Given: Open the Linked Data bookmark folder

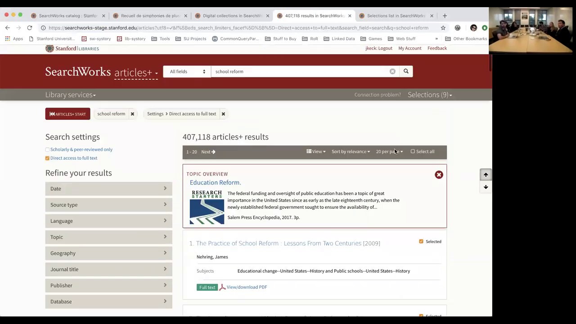Looking at the screenshot, I should click(339, 39).
